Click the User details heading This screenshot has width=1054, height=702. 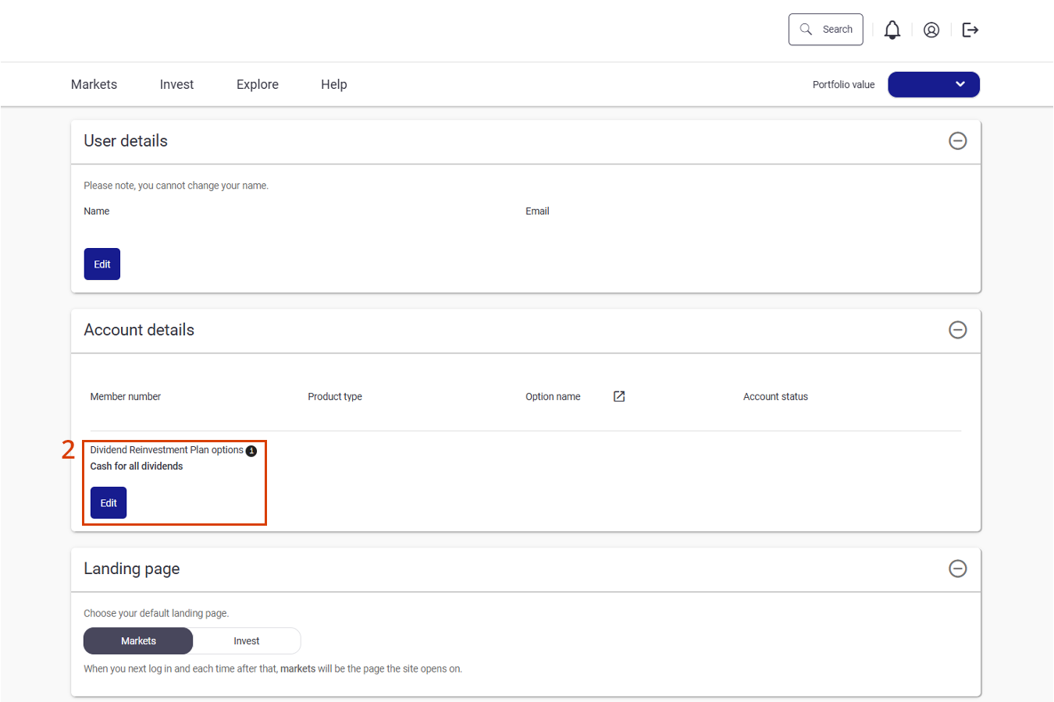tap(126, 141)
